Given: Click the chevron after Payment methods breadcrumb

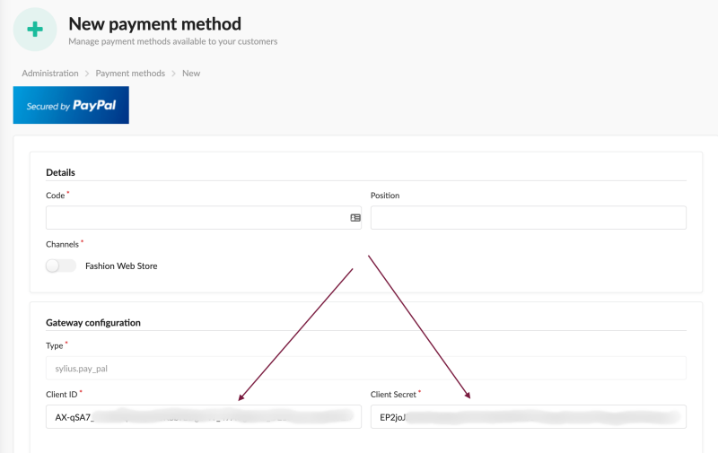Looking at the screenshot, I should tap(173, 74).
